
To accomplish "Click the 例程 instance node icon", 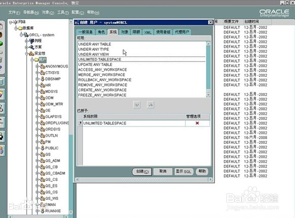I will [x=31, y=41].
